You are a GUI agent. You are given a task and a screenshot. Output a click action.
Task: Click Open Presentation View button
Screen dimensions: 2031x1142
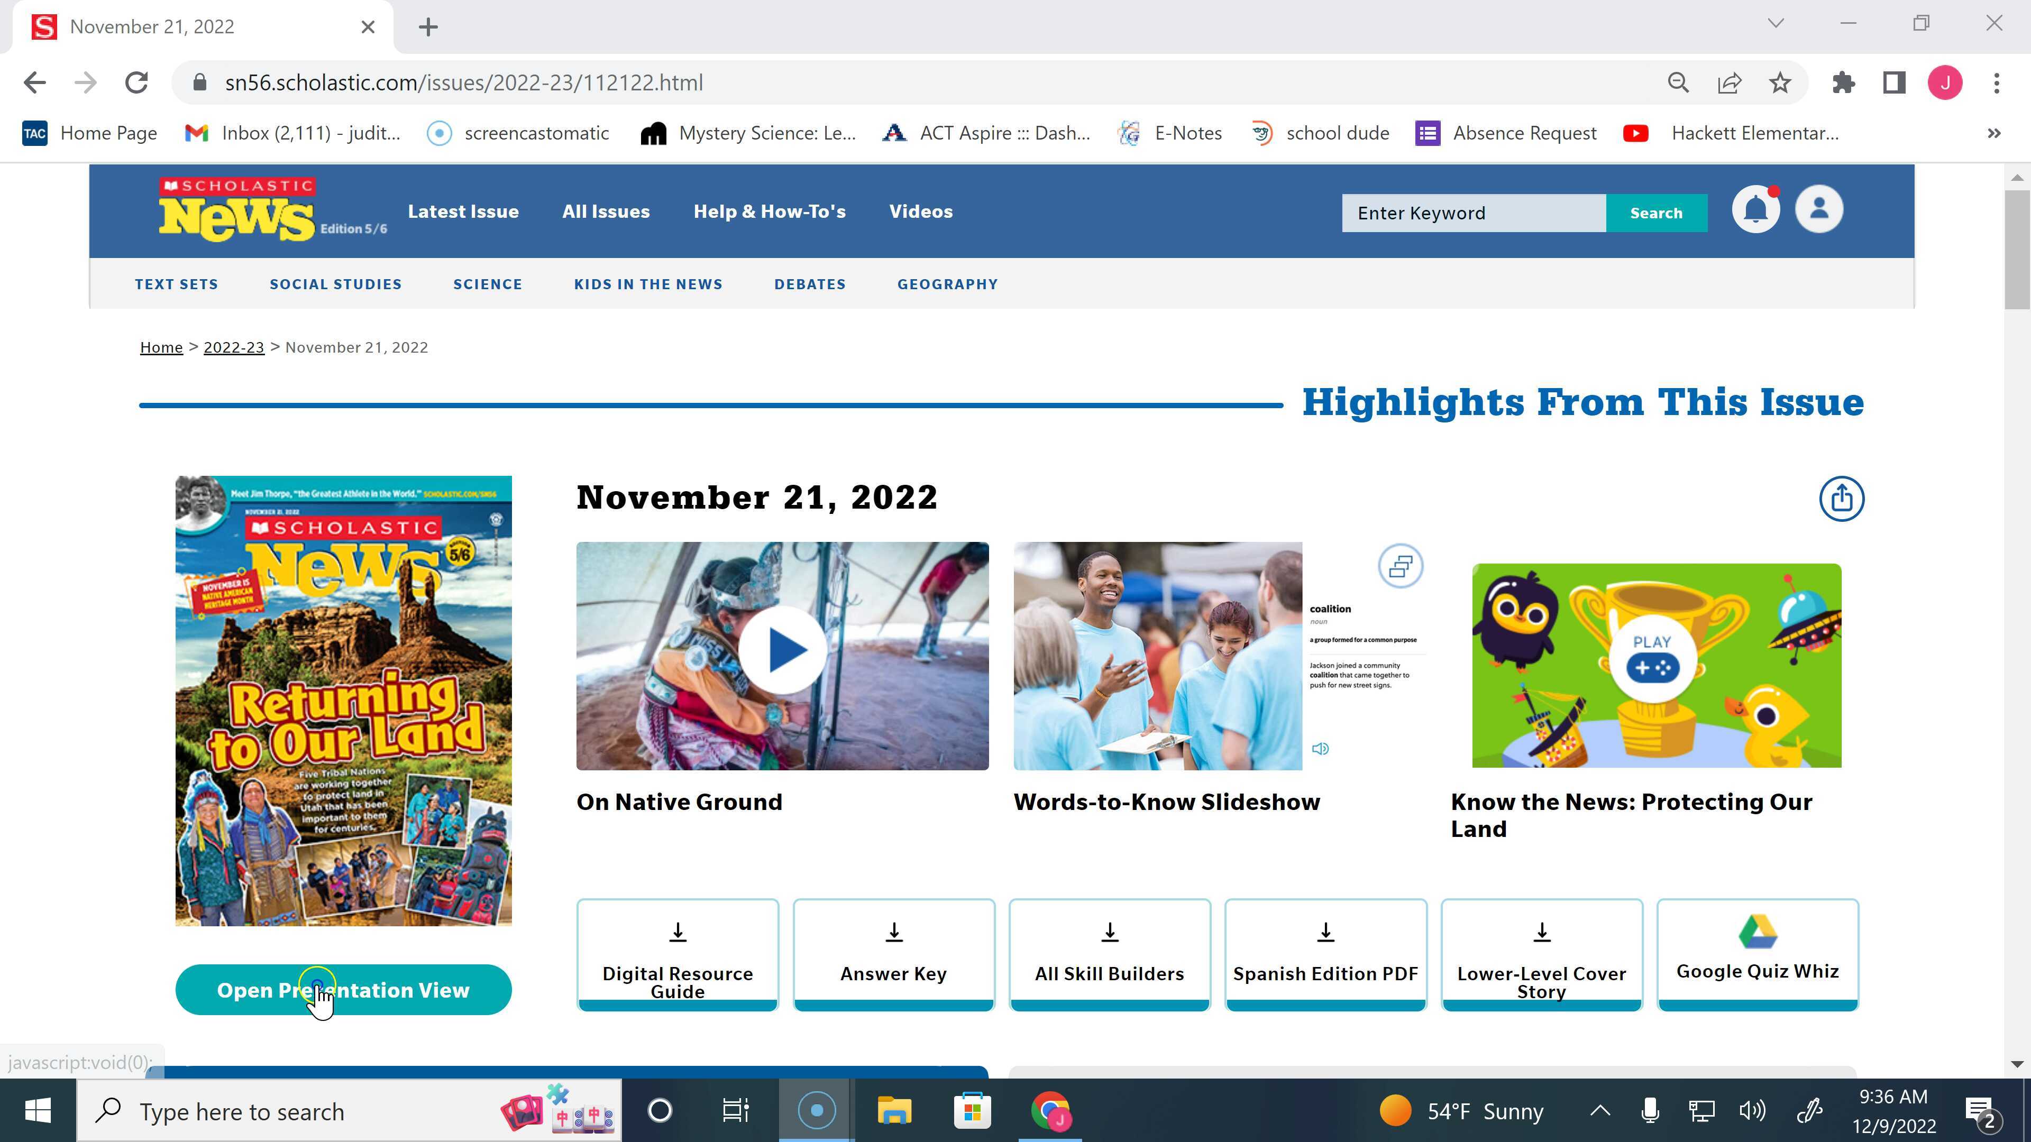click(343, 990)
